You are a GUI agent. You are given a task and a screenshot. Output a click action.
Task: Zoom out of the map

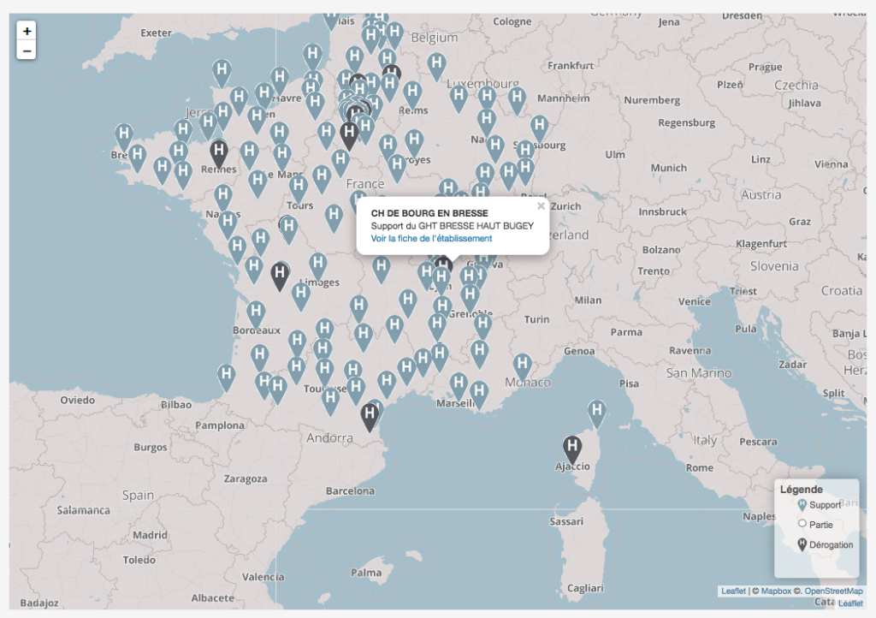(27, 51)
